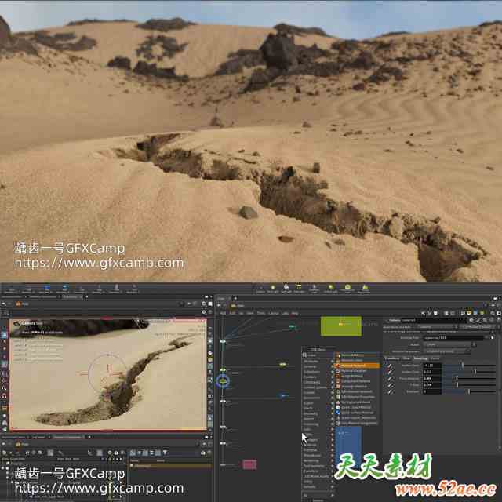Click the first pencil icon beside the Sampling parameters
Viewport: 502px width, 502px height.
[390, 366]
